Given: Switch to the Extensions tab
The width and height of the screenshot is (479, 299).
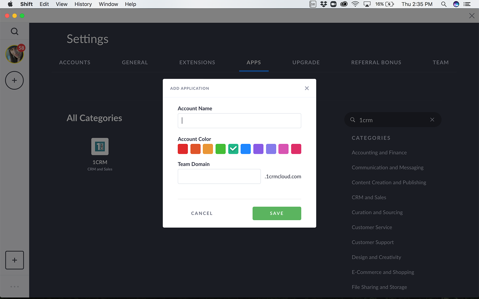Looking at the screenshot, I should (x=197, y=62).
